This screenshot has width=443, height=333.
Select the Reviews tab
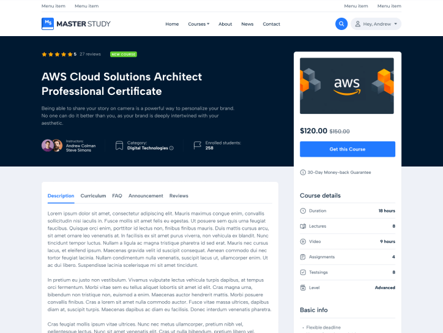coord(179,196)
